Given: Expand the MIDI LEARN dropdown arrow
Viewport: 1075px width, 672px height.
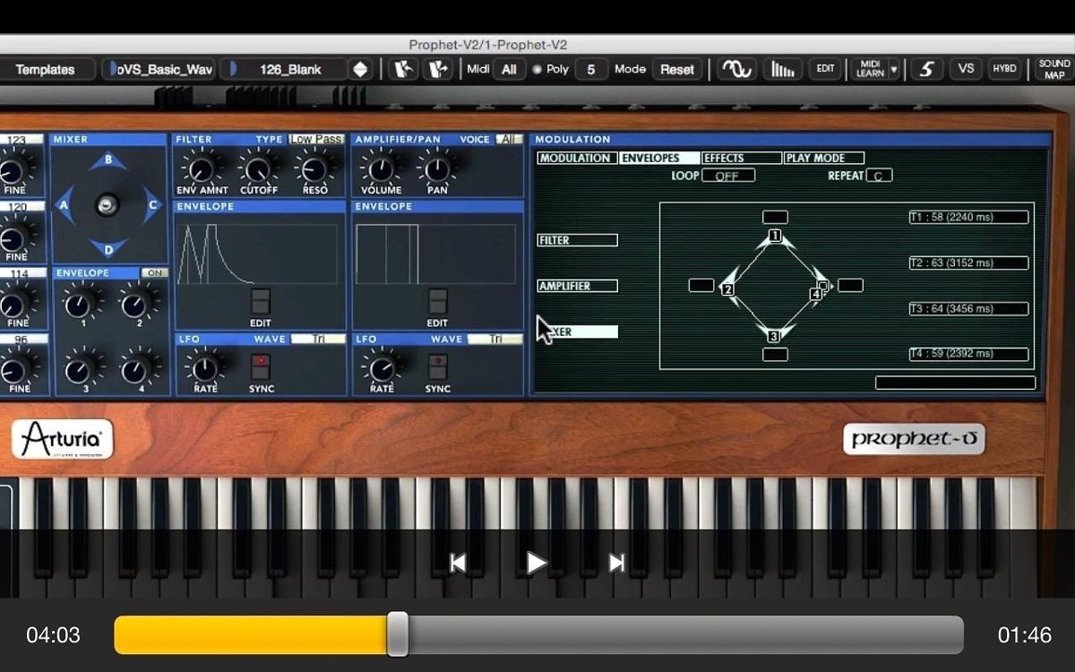Looking at the screenshot, I should coord(894,69).
